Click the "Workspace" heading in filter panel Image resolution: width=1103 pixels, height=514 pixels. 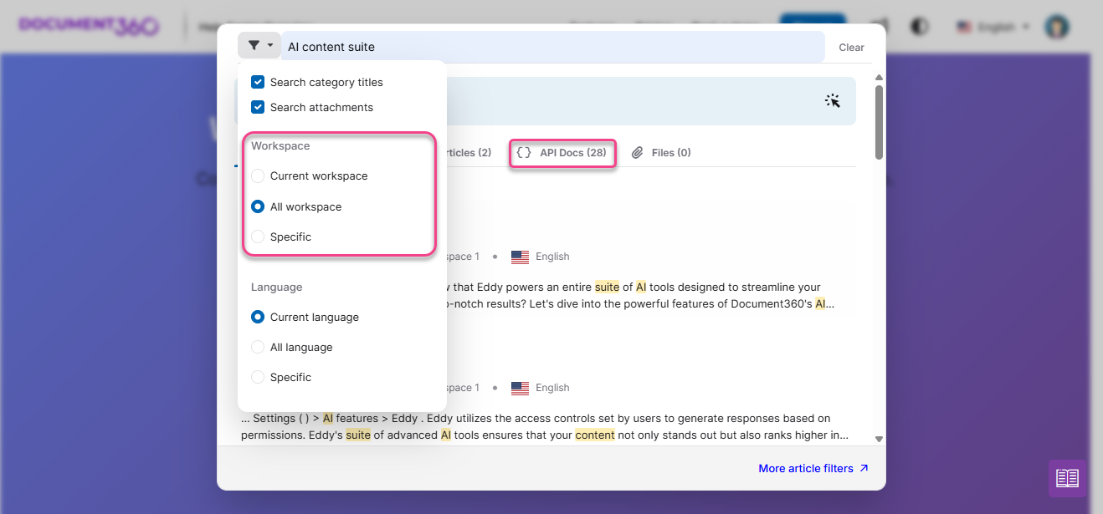[280, 145]
